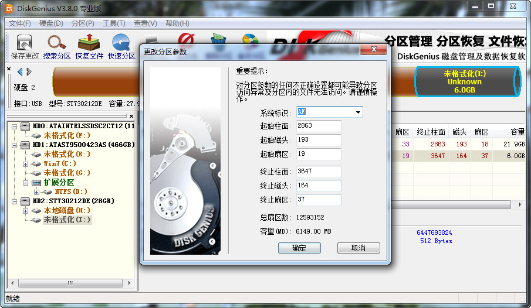Click the tree scrollbar right arrow
This screenshot has width=531, height=308.
pos(129,283)
